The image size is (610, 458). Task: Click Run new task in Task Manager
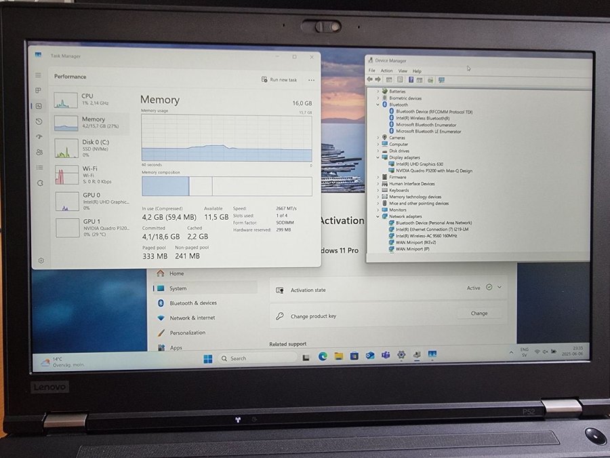pyautogui.click(x=279, y=79)
